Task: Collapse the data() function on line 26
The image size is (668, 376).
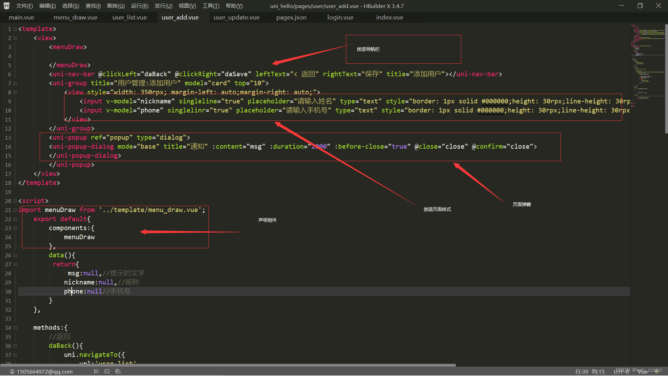Action: [x=15, y=255]
